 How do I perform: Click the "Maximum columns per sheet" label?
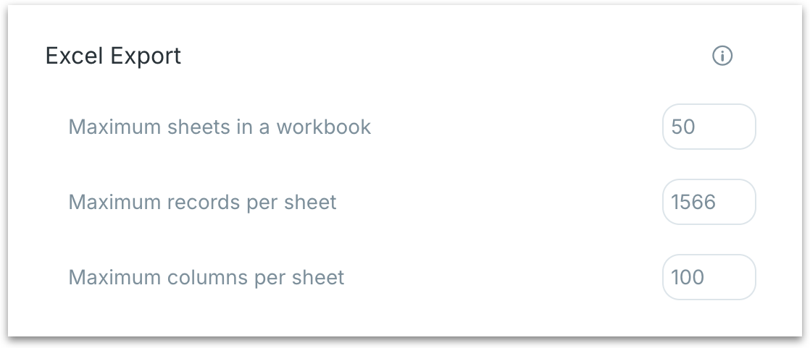tap(206, 277)
